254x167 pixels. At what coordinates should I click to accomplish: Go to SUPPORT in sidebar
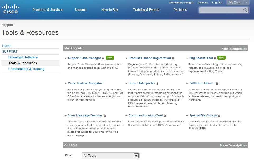10,52
